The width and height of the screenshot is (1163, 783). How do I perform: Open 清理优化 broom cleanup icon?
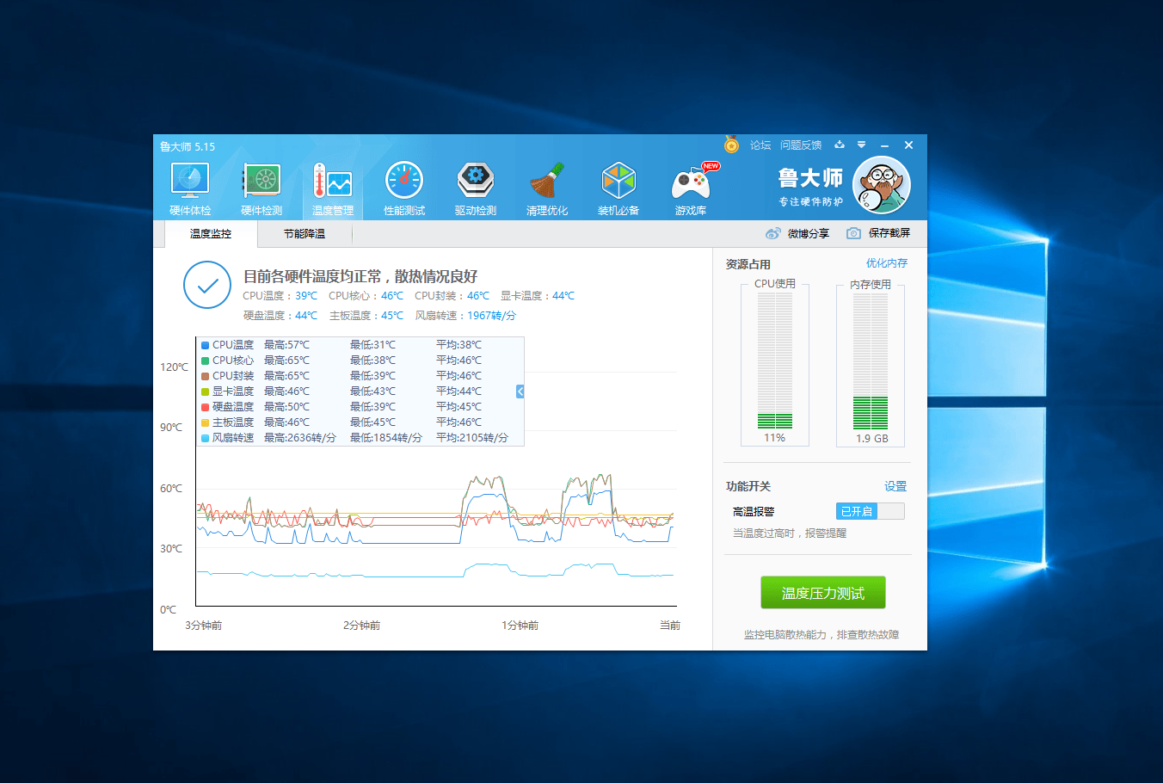pos(547,188)
